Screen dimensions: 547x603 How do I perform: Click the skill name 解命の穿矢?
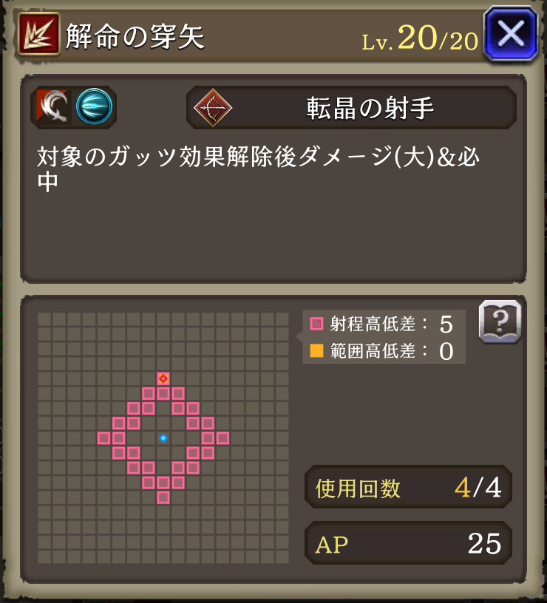(135, 36)
